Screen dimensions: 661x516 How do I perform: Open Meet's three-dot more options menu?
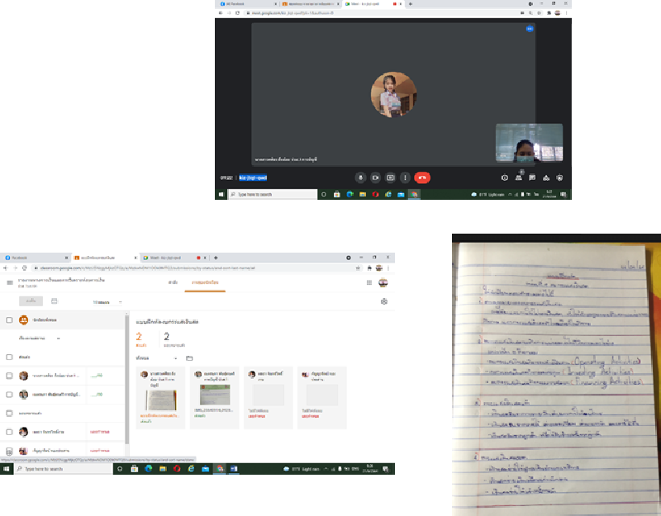(x=405, y=178)
